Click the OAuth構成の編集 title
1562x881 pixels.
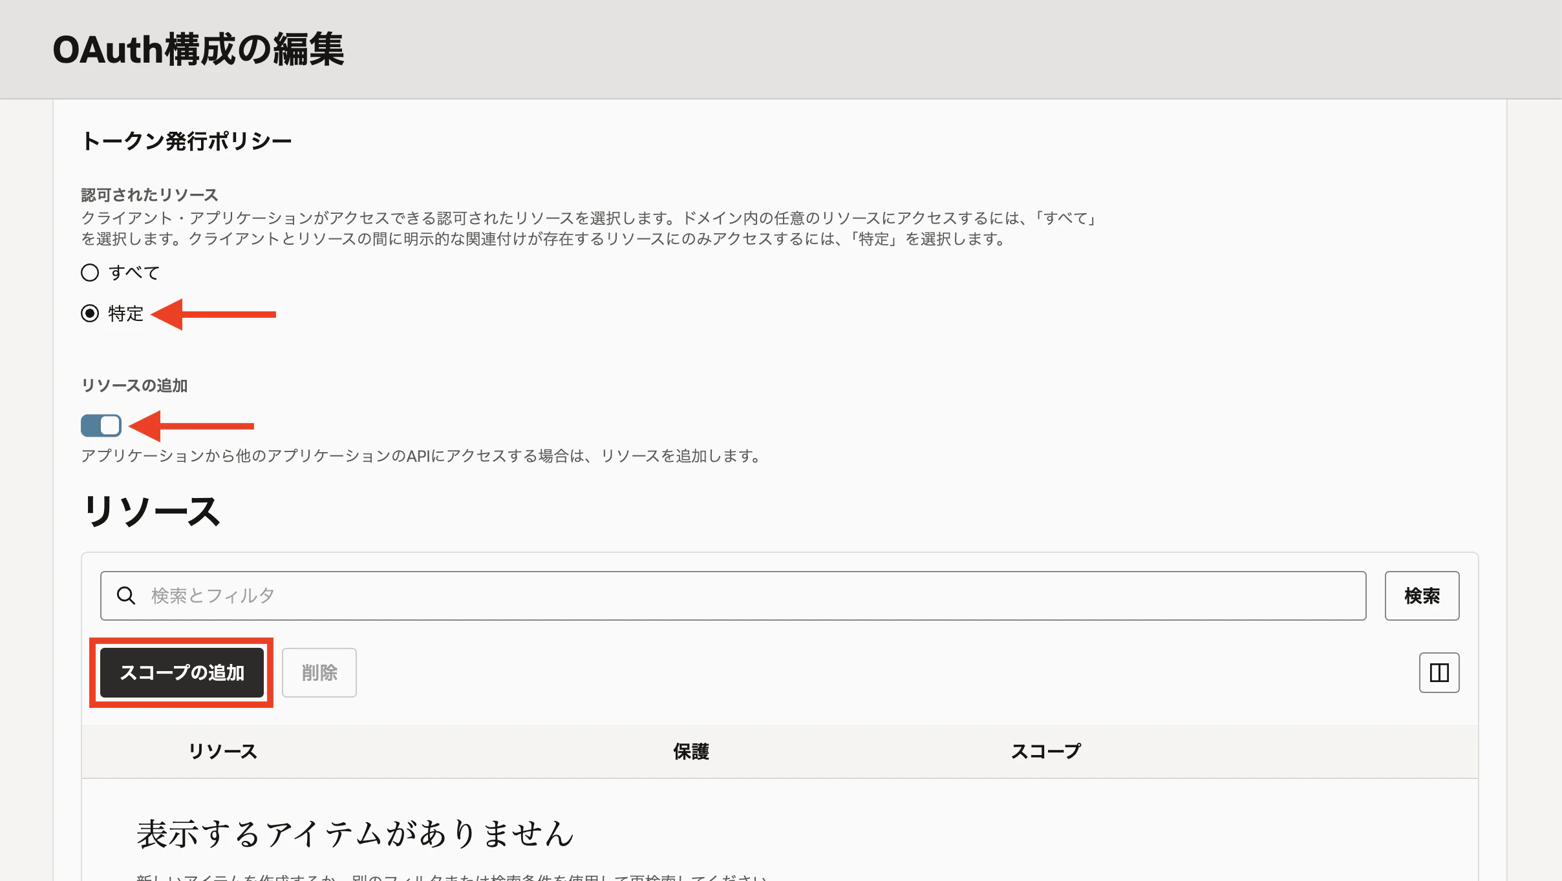198,49
